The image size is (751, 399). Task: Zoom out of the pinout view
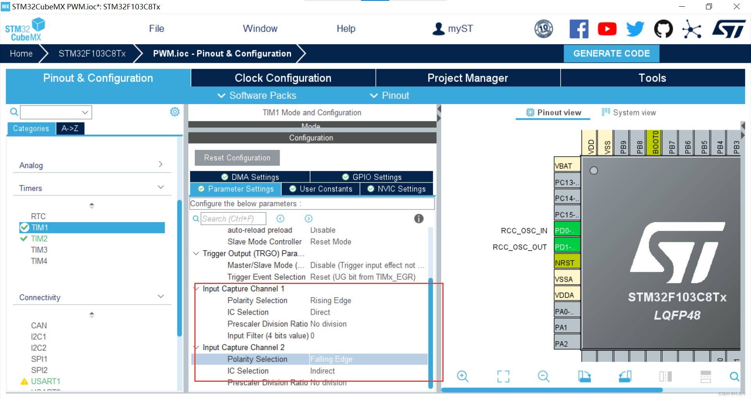click(544, 376)
